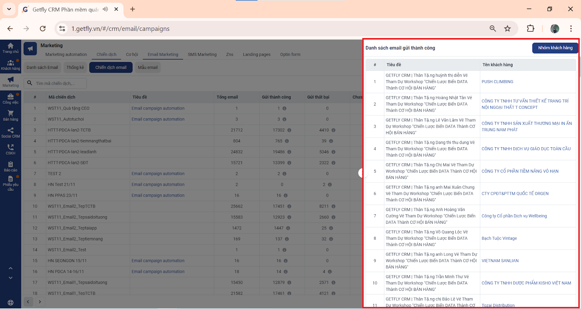Screen dimensions: 581x309
Task: Open Email campaign automation link for WST11_Autotuchoi
Action: point(158,119)
